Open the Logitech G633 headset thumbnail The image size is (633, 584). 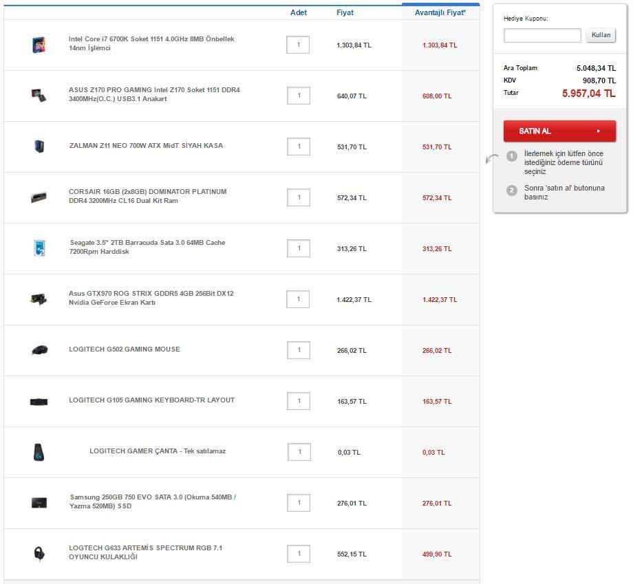[39, 554]
